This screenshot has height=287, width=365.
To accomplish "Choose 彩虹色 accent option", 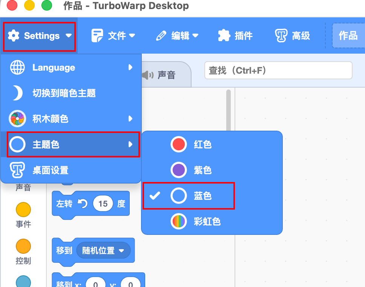I will click(212, 221).
